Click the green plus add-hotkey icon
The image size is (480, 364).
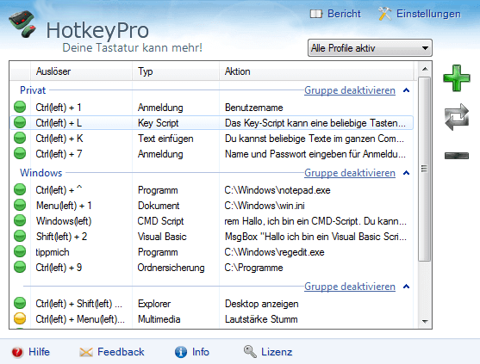[457, 78]
